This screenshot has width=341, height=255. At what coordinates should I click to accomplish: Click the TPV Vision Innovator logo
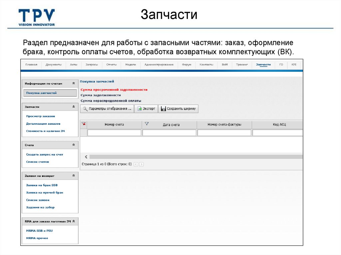[x=37, y=14]
